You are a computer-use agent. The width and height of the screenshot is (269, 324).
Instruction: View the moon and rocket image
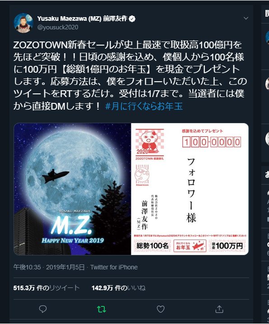click(73, 189)
